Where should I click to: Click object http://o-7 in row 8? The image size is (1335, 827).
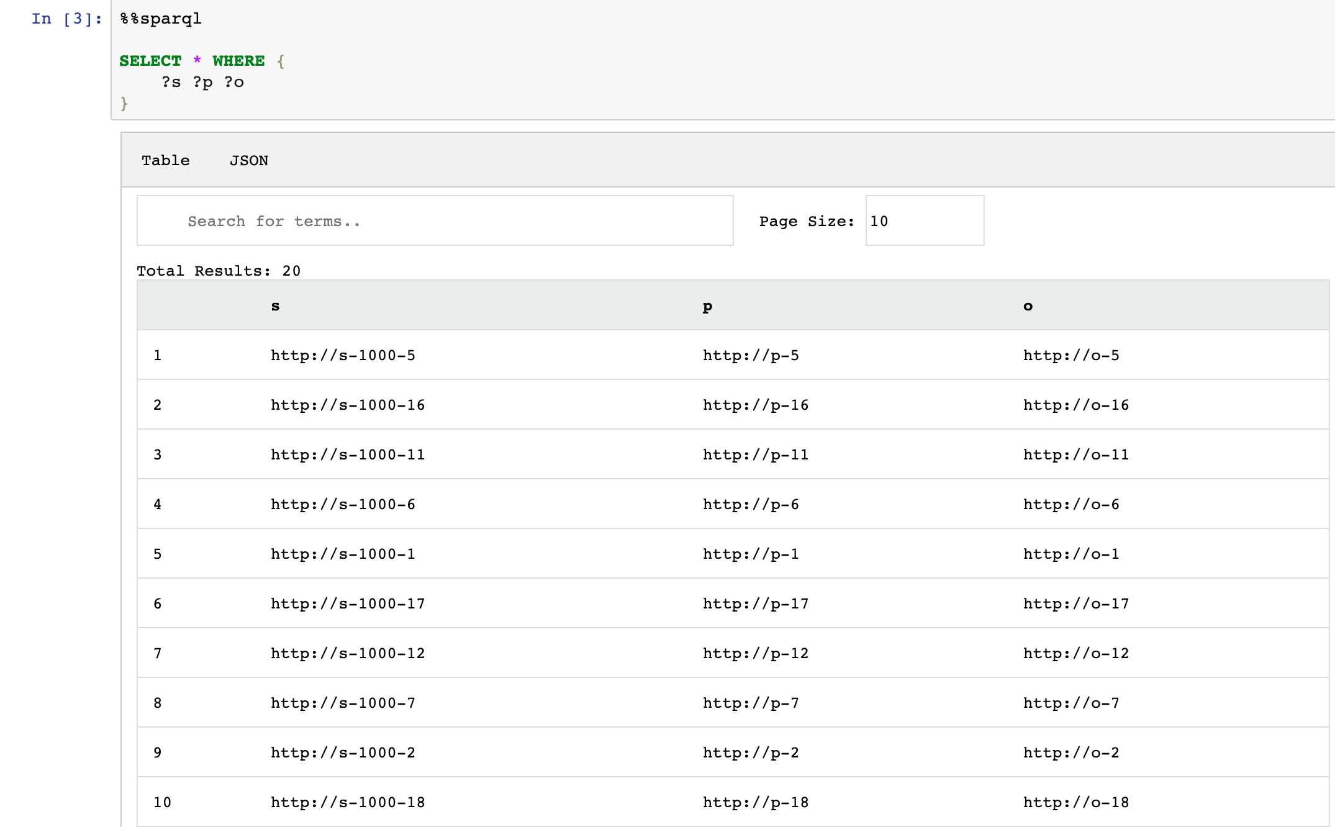click(x=1070, y=703)
